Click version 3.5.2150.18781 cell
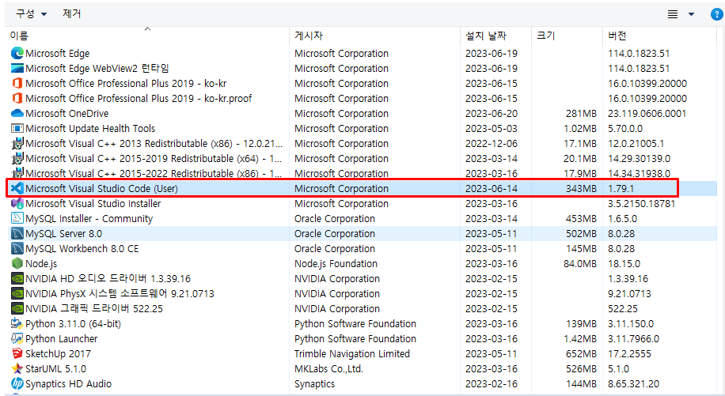Image resolution: width=725 pixels, height=396 pixels. point(642,204)
